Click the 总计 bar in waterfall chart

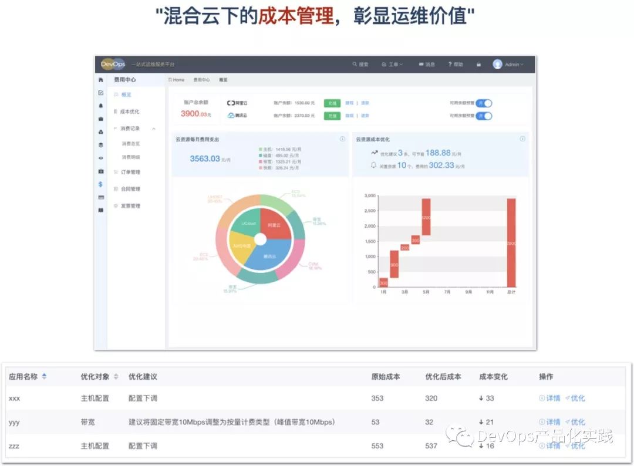point(511,242)
